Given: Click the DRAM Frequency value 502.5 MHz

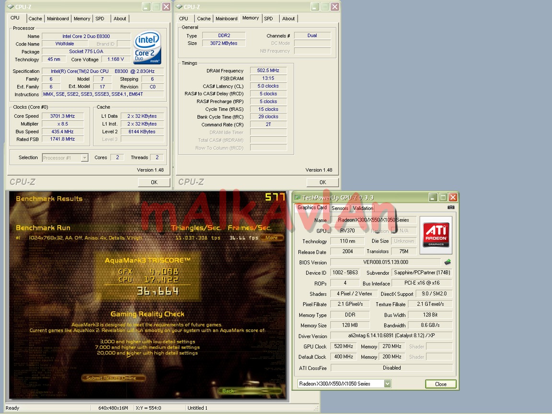Looking at the screenshot, I should point(268,70).
